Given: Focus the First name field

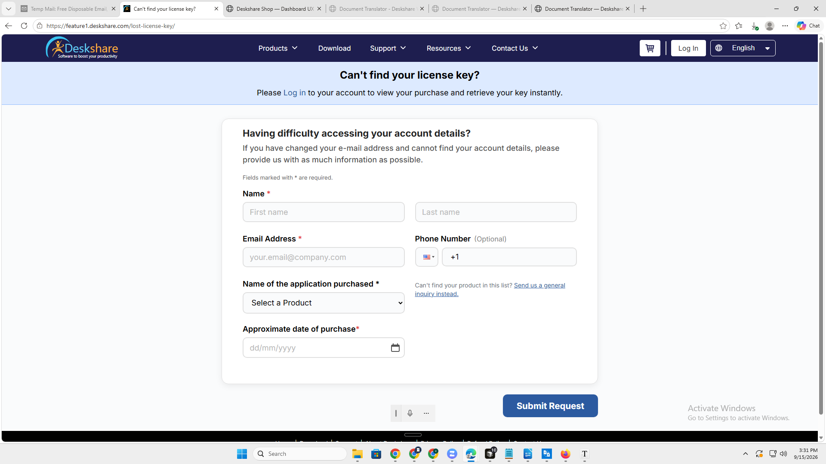Looking at the screenshot, I should click(x=324, y=212).
